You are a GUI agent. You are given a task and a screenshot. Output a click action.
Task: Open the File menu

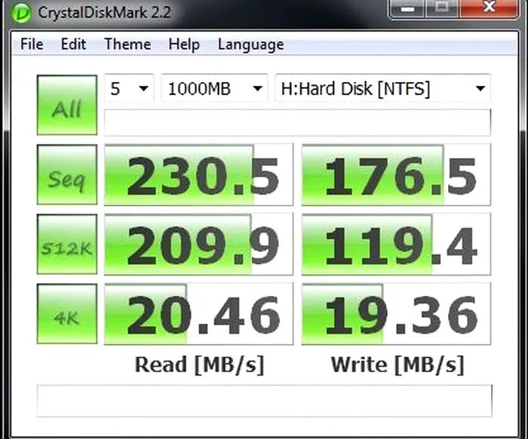32,44
